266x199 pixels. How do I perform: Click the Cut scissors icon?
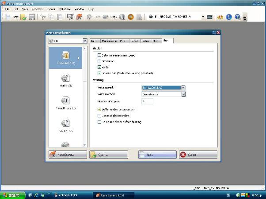(42, 17)
